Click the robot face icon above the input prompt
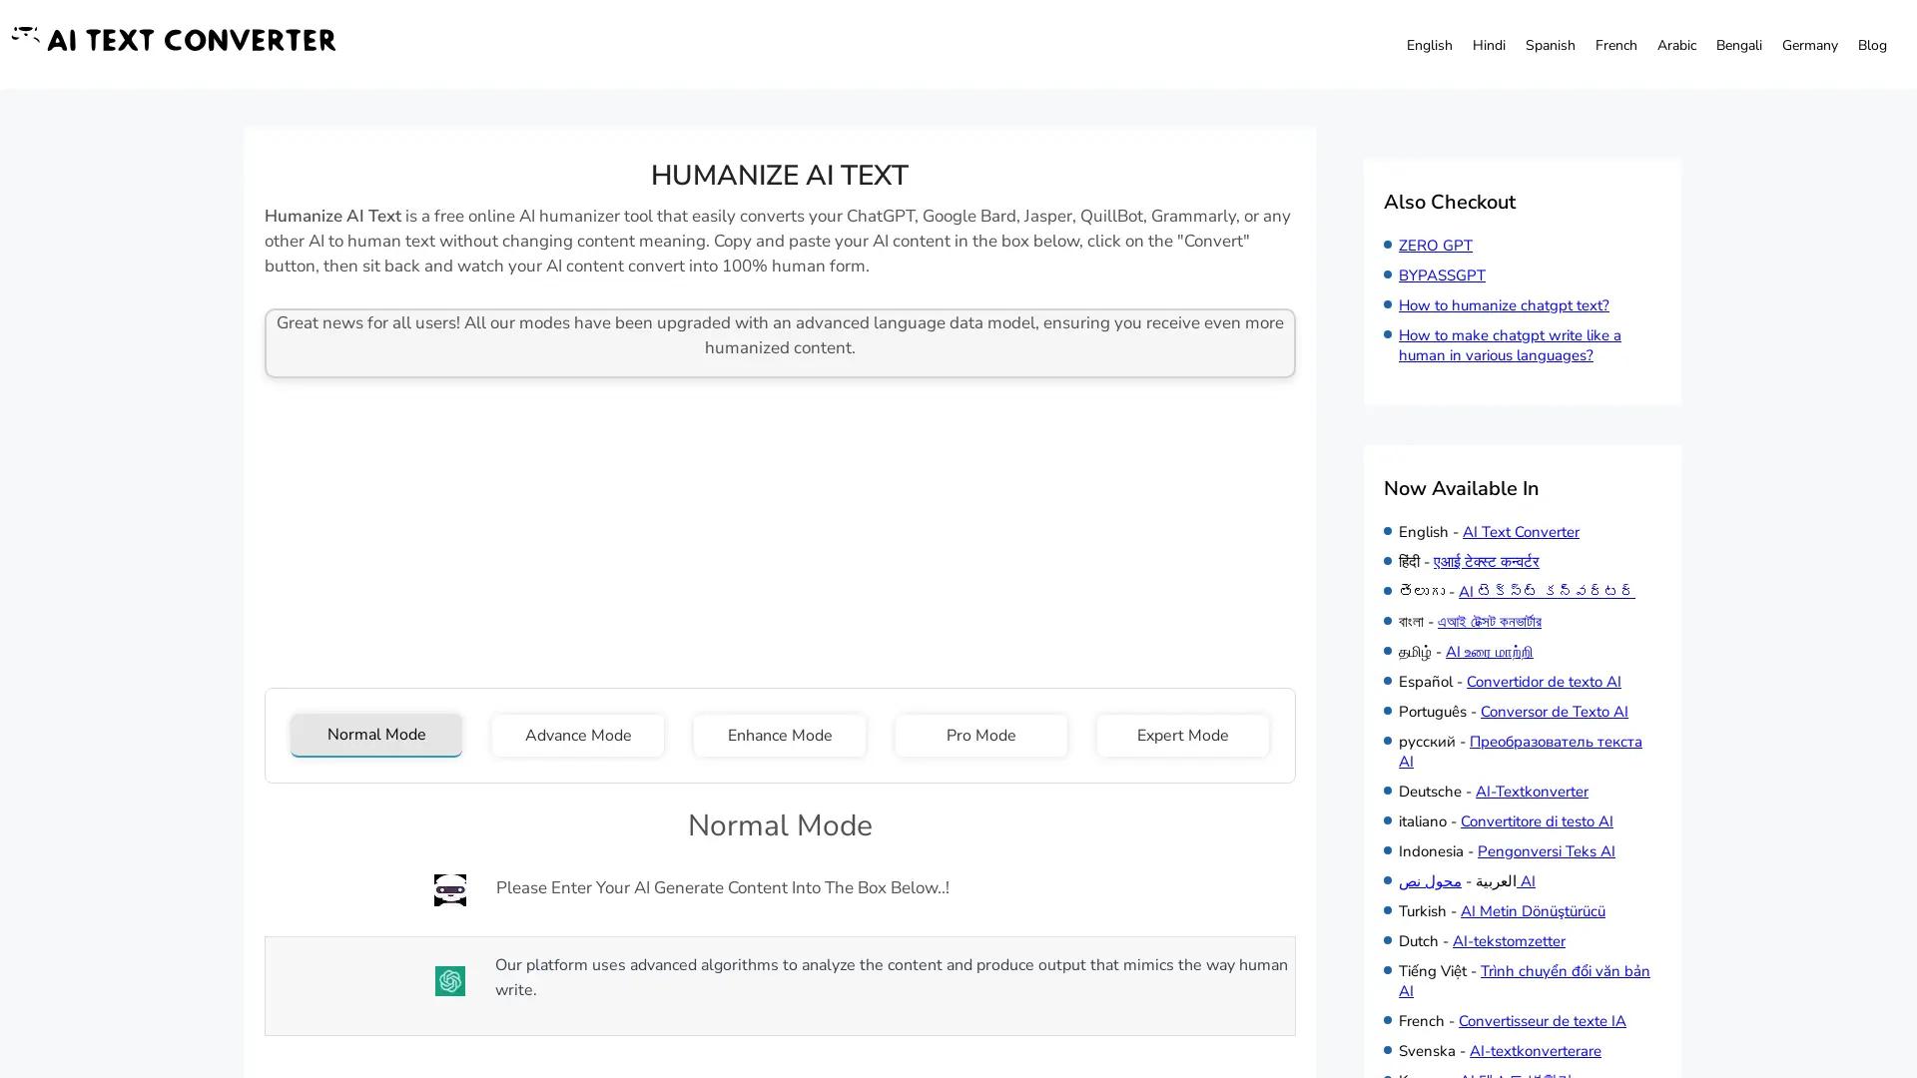The image size is (1917, 1078). pyautogui.click(x=450, y=889)
